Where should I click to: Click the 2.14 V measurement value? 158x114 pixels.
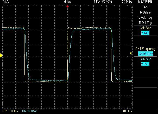[x=145, y=33]
